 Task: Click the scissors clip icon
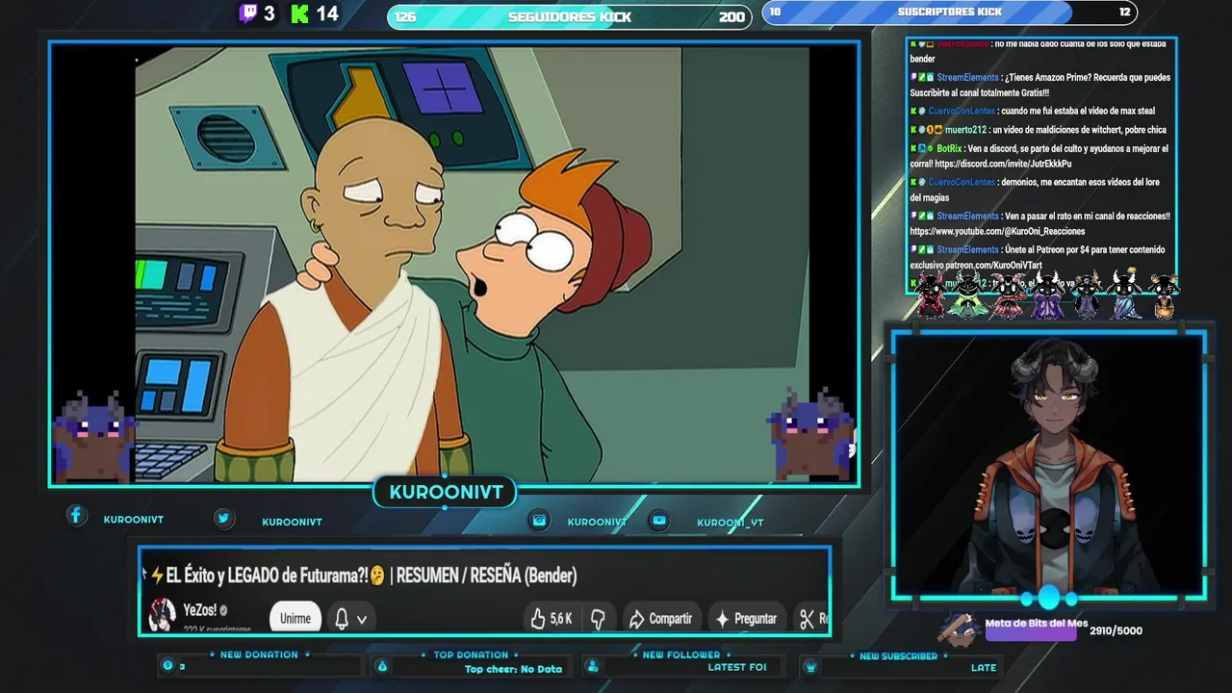point(807,619)
